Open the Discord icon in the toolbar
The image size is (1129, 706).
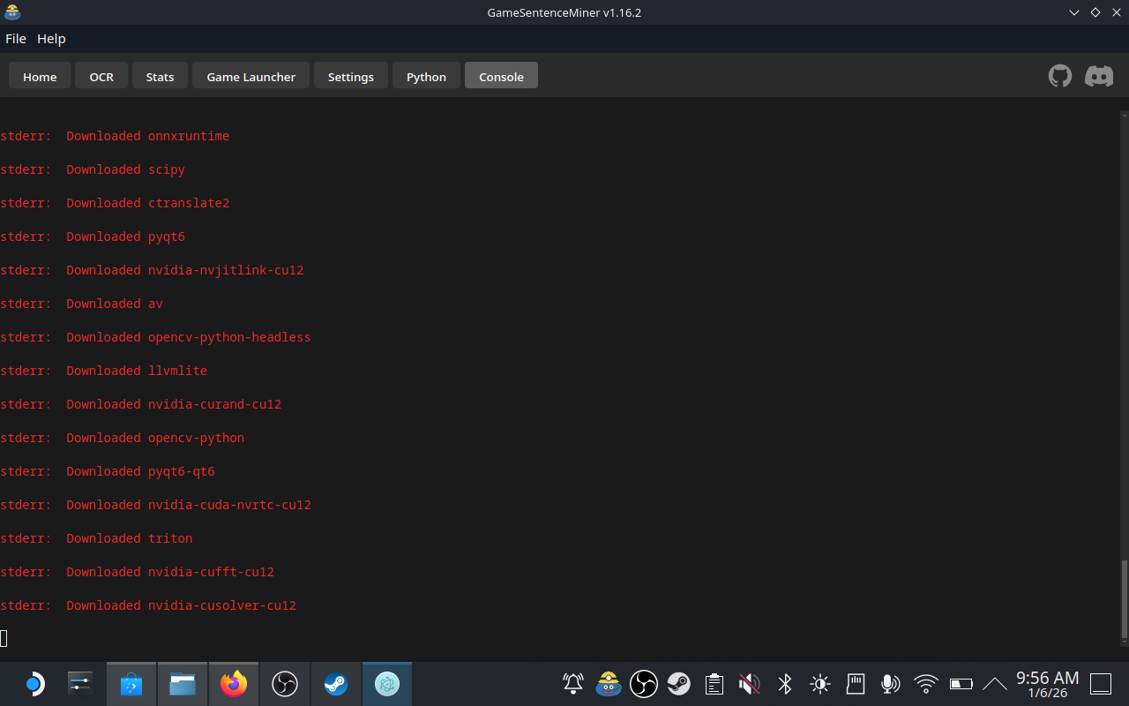click(x=1098, y=76)
